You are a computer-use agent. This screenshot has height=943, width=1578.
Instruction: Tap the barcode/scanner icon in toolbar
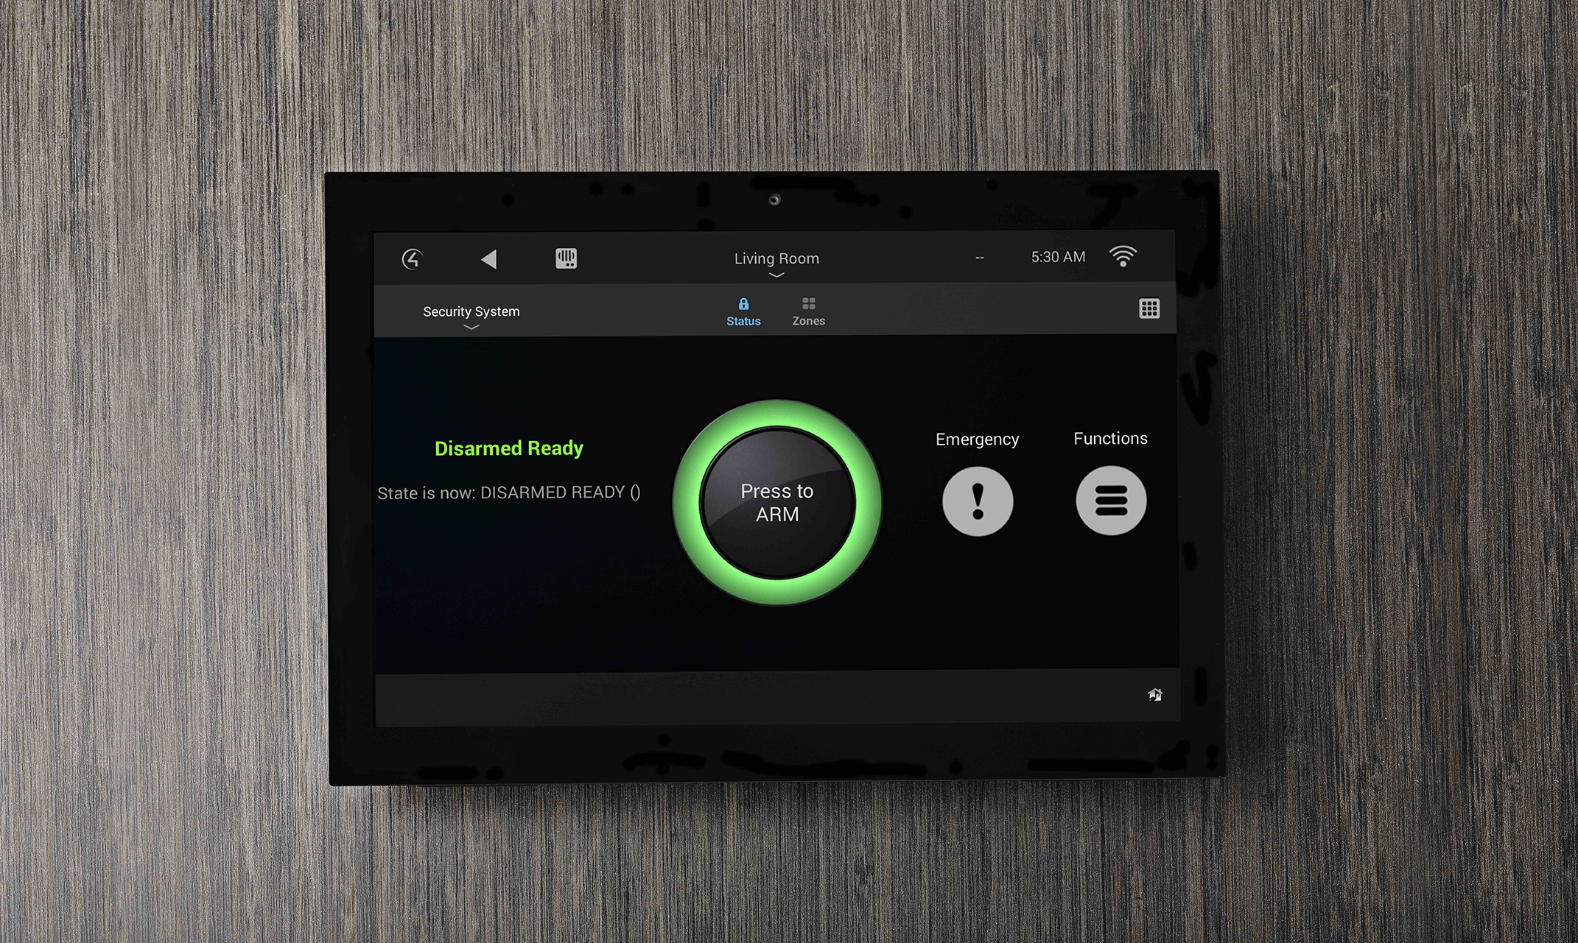click(x=567, y=259)
